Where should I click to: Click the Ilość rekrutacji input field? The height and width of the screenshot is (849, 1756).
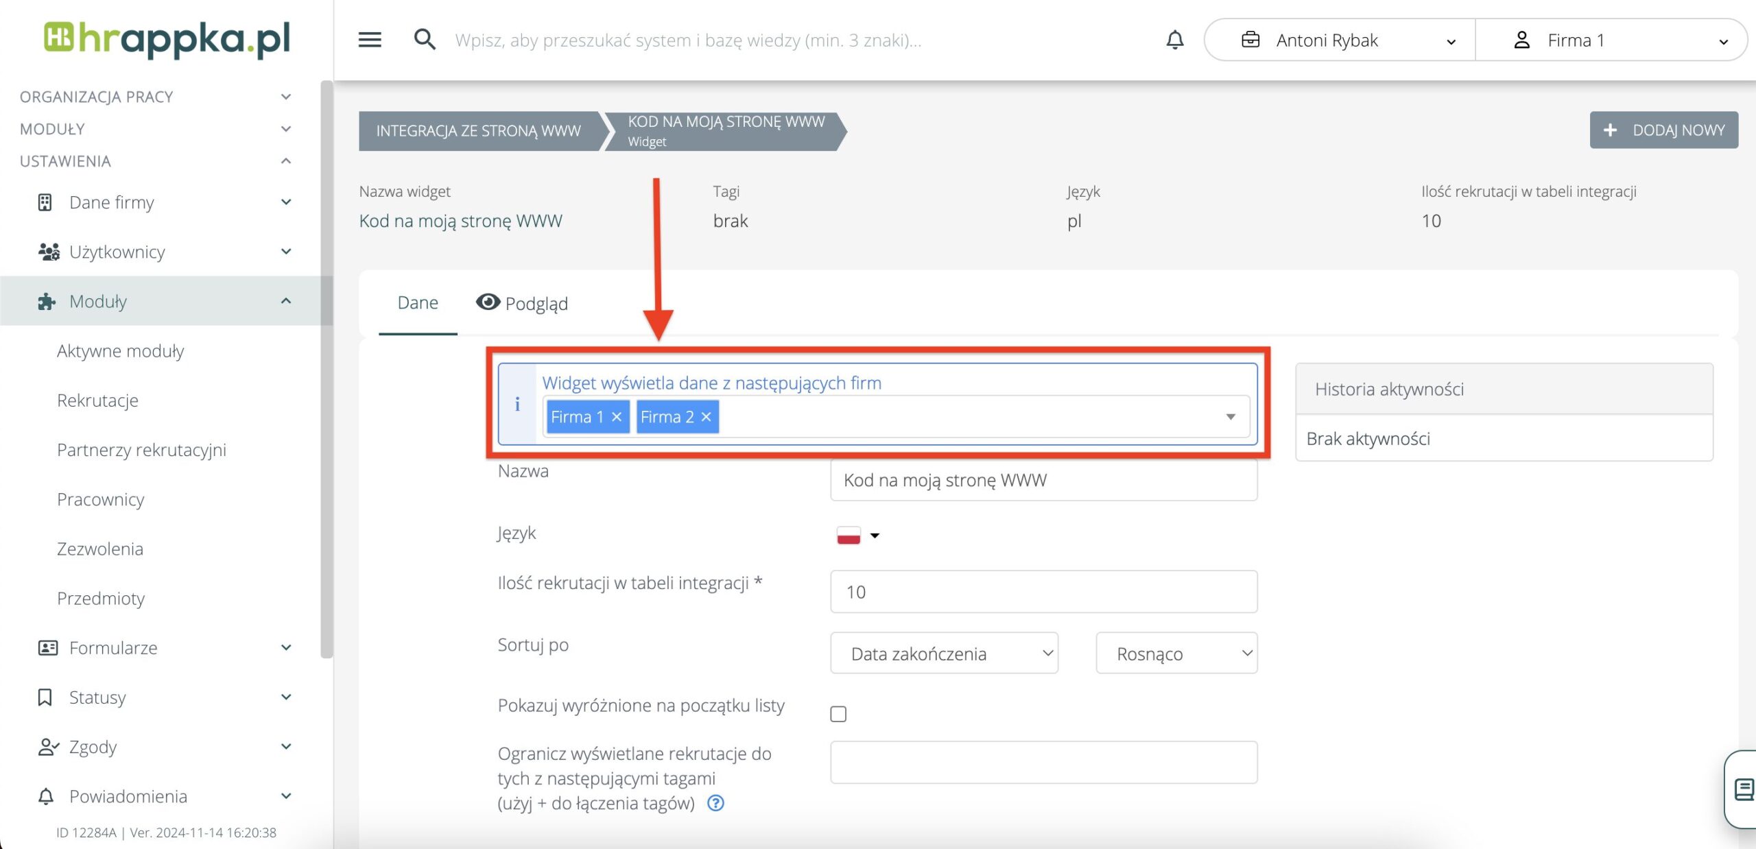tap(1043, 592)
